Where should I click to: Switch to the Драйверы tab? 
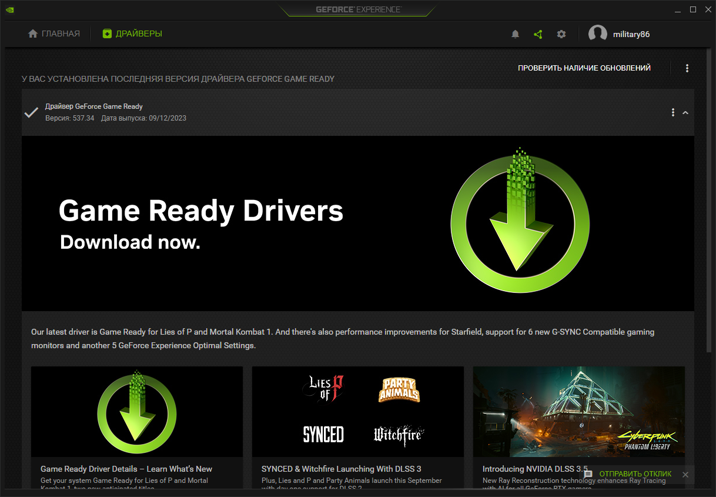[132, 34]
